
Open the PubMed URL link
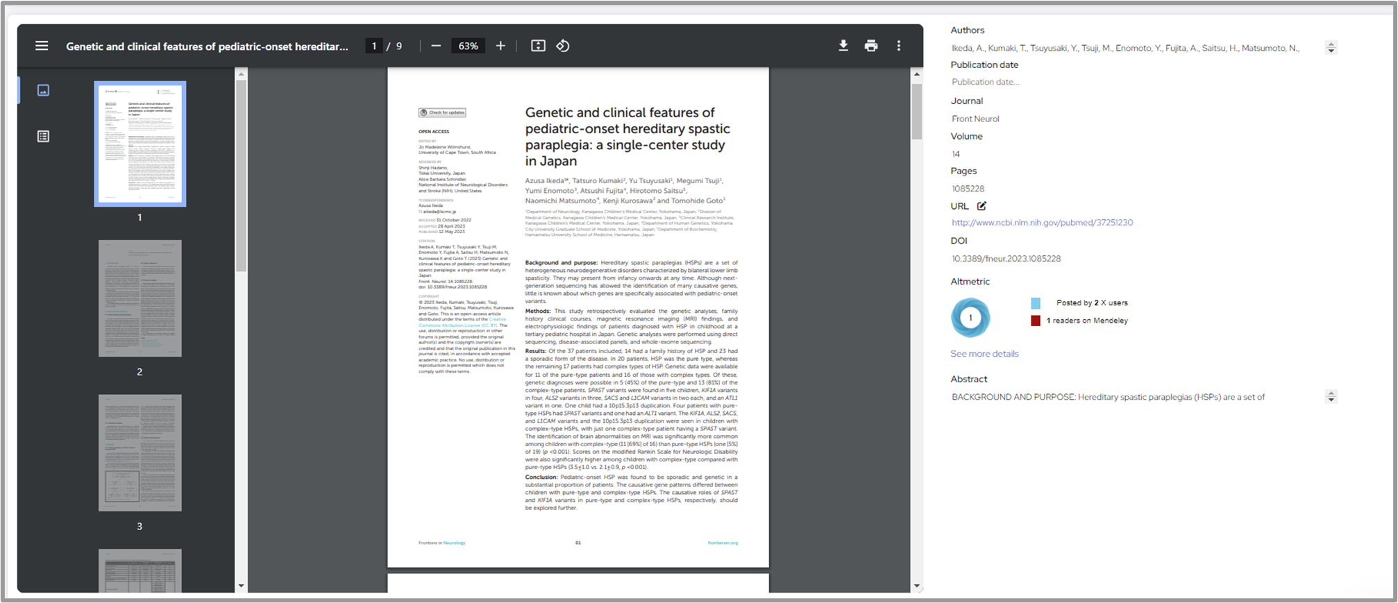click(x=1042, y=223)
